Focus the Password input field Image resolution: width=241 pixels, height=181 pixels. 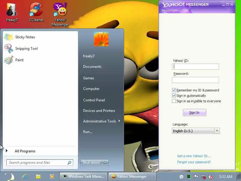tap(196, 80)
